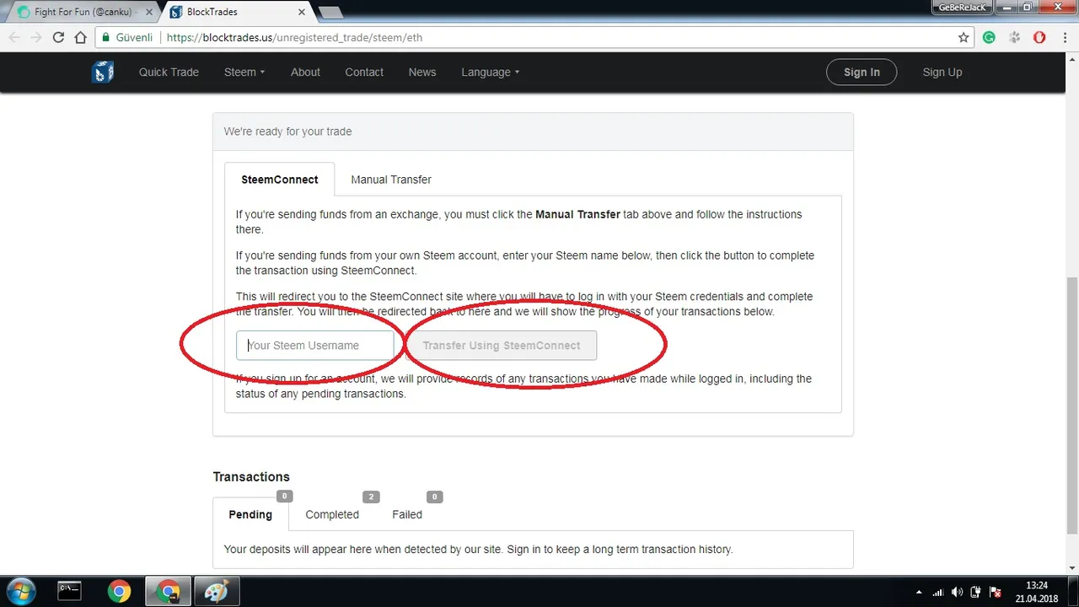The height and width of the screenshot is (607, 1079).
Task: Go back with browser back arrow
Action: click(x=13, y=37)
